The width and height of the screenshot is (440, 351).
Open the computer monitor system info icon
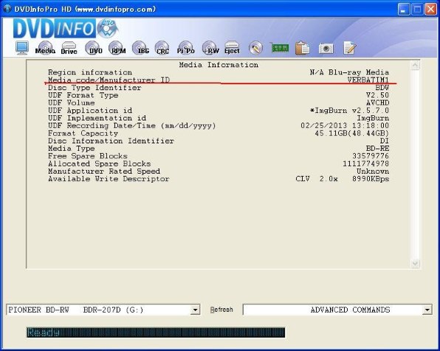(22, 48)
